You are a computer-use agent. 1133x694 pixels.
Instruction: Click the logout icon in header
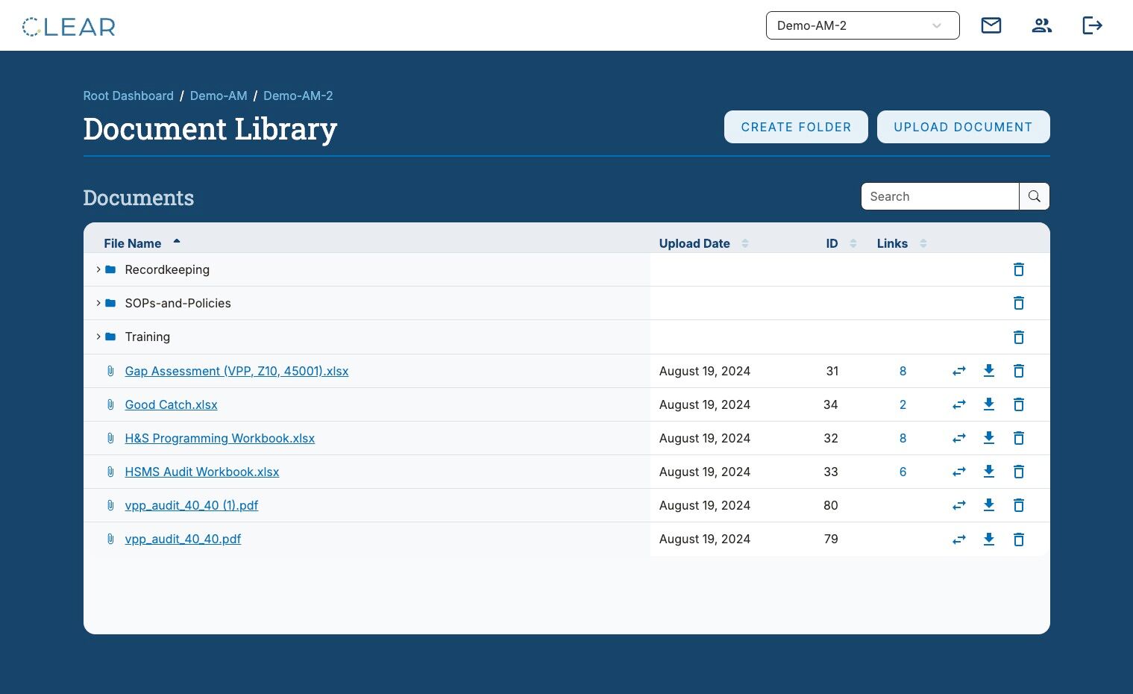(x=1092, y=25)
